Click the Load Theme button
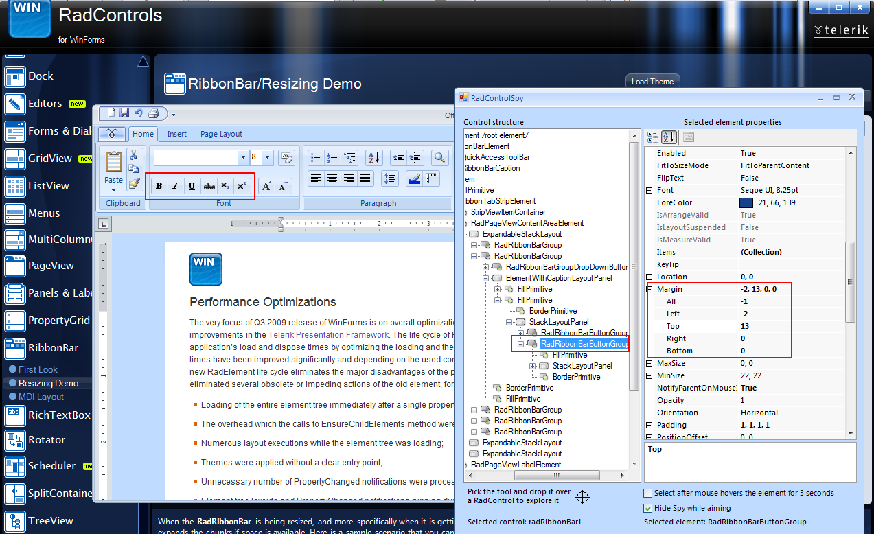This screenshot has width=874, height=534. pyautogui.click(x=652, y=81)
